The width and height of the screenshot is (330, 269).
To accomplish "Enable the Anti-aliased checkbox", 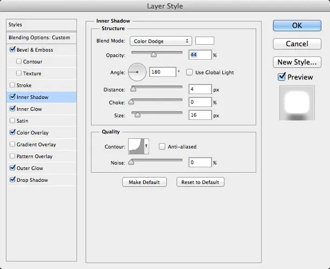I will point(162,146).
